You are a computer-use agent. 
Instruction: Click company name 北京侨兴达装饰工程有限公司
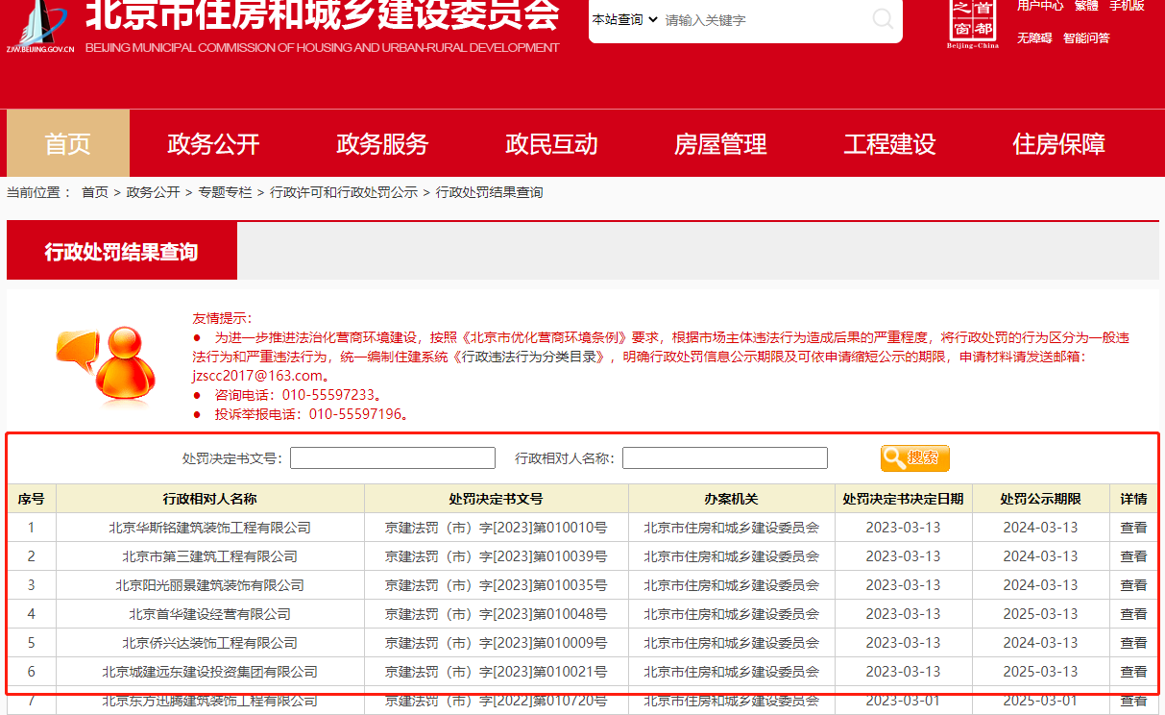(210, 643)
